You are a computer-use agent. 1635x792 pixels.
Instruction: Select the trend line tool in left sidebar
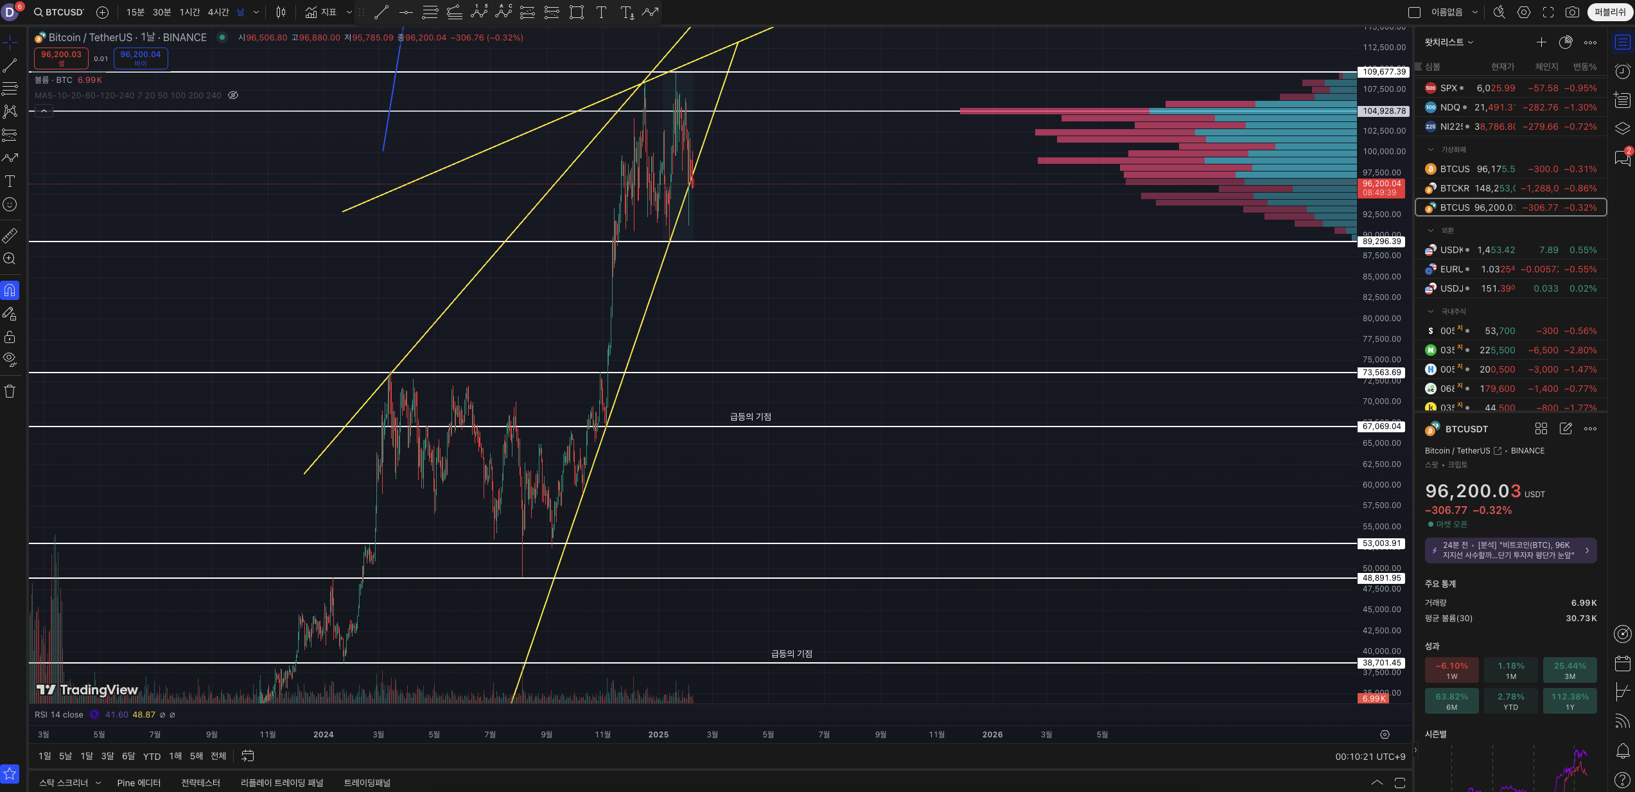(10, 66)
